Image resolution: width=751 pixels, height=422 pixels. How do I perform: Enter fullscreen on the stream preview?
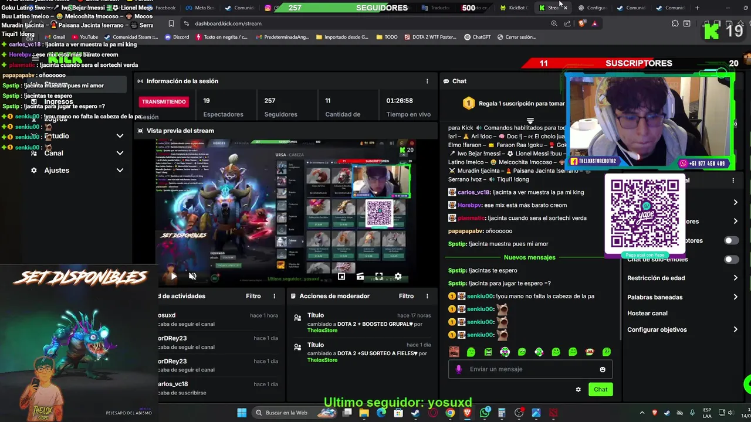pyautogui.click(x=379, y=277)
